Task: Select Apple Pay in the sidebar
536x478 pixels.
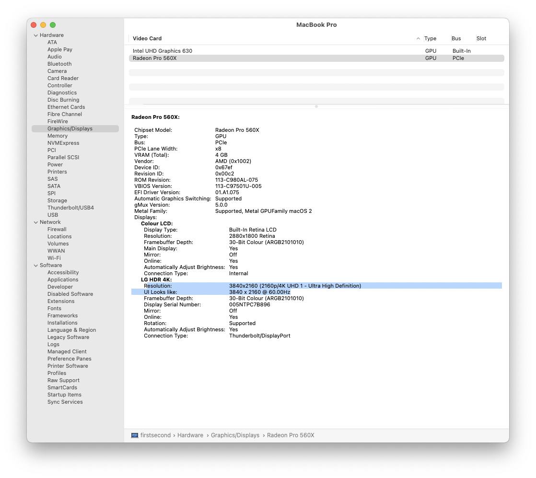Action: click(x=60, y=49)
